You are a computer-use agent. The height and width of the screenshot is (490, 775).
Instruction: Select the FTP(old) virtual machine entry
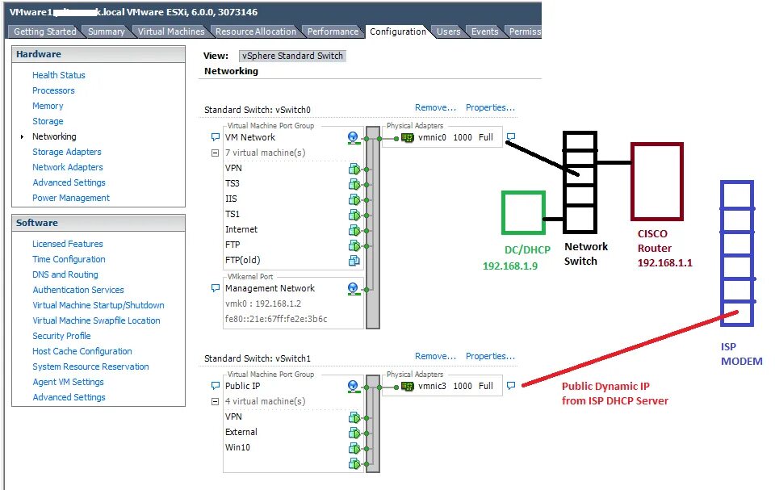tap(243, 260)
